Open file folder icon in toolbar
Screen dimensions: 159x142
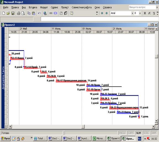[x=8, y=13]
